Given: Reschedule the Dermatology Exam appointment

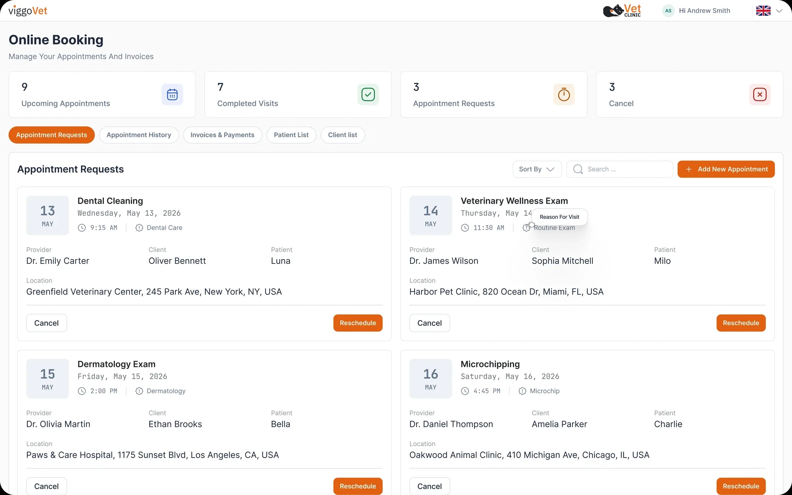Looking at the screenshot, I should (358, 486).
